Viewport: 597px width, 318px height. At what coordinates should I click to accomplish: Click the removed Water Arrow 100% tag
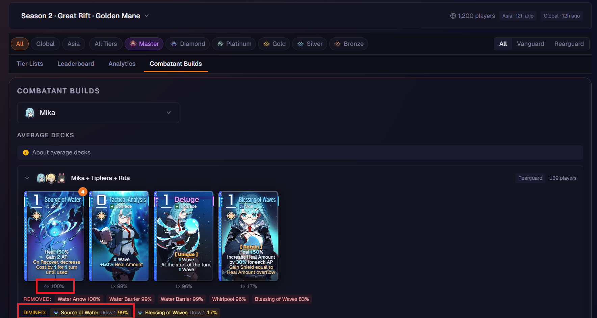coord(79,299)
